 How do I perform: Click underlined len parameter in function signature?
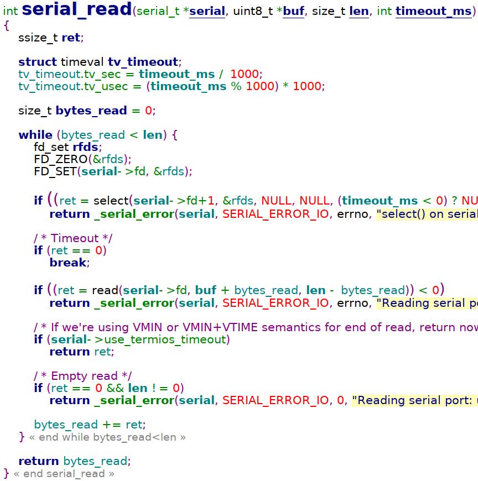pyautogui.click(x=359, y=12)
